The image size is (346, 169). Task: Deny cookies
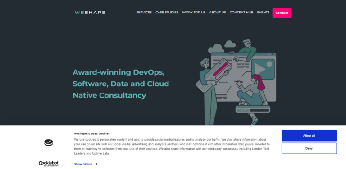[309, 148]
